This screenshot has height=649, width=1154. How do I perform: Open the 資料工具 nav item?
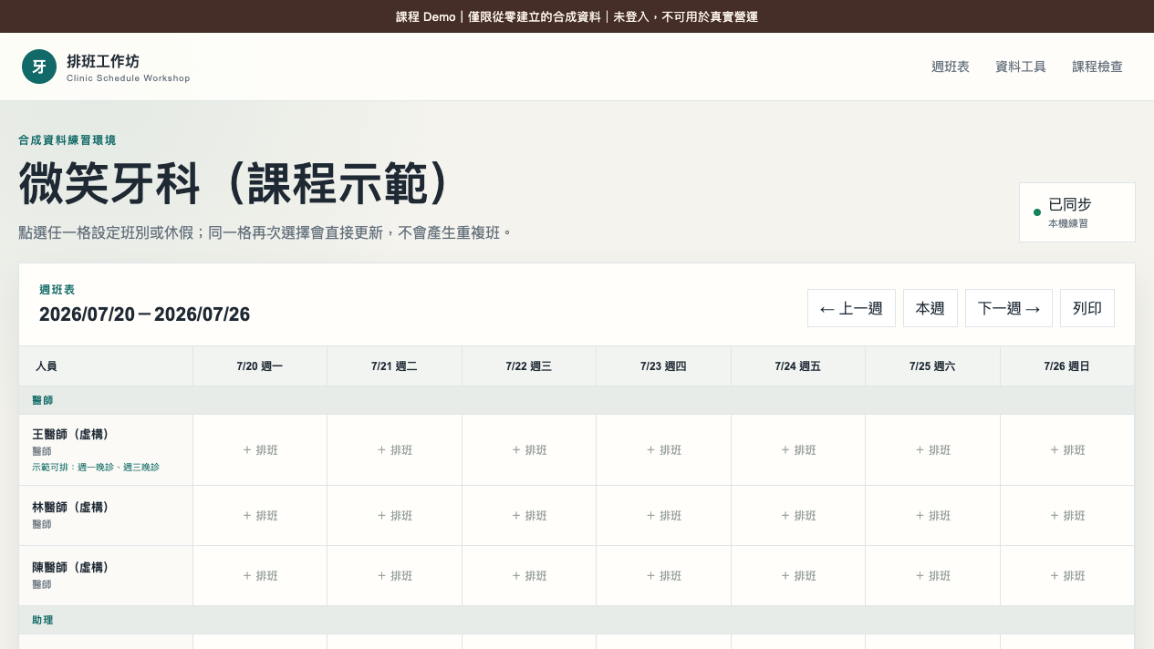click(1021, 67)
